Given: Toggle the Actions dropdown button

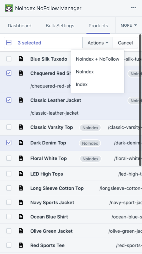Looking at the screenshot, I should click(98, 43).
